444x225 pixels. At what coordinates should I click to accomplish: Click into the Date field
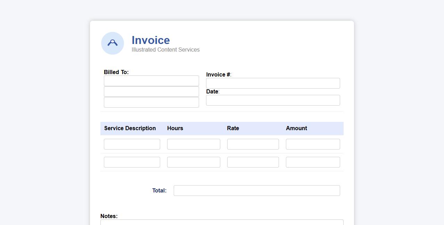pyautogui.click(x=273, y=100)
